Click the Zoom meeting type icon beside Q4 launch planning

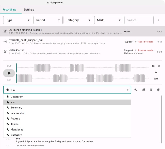[5, 31]
